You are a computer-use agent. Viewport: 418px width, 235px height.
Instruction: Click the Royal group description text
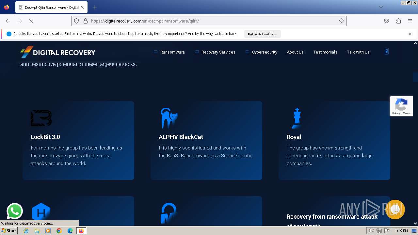click(330, 156)
